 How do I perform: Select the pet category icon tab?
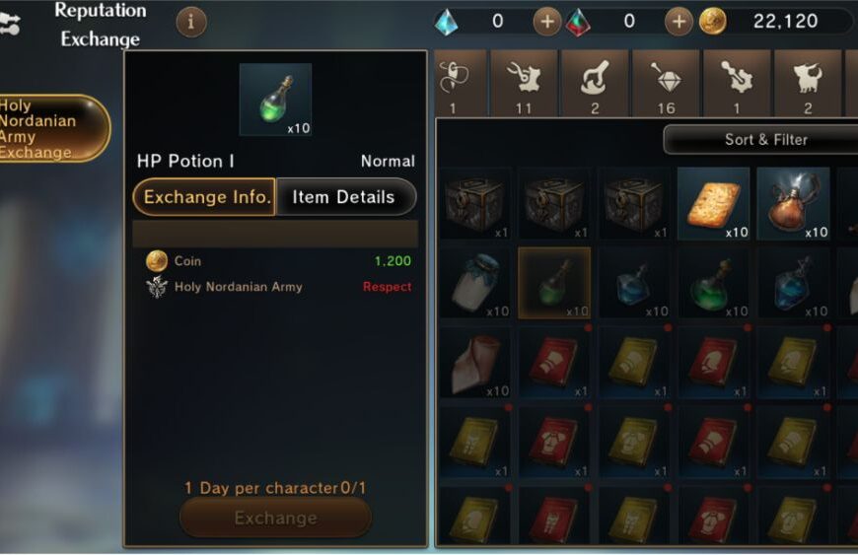click(x=808, y=83)
